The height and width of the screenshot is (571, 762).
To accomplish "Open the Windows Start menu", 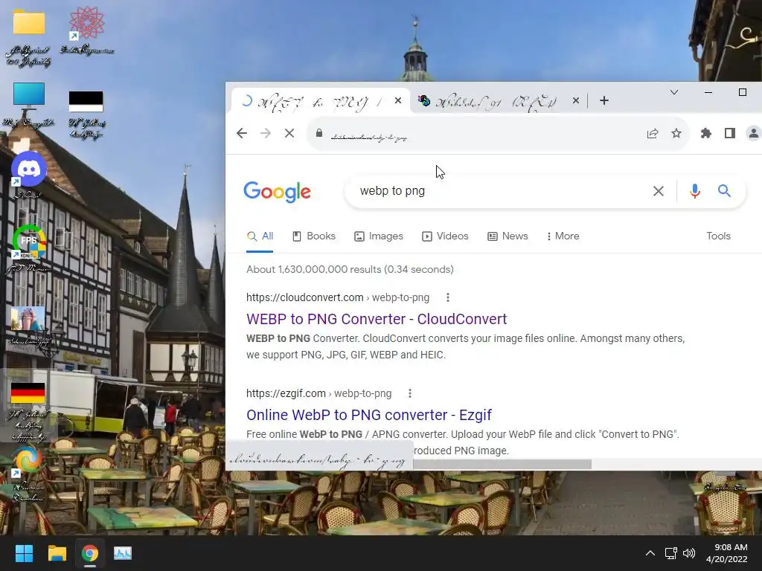I will pos(24,553).
